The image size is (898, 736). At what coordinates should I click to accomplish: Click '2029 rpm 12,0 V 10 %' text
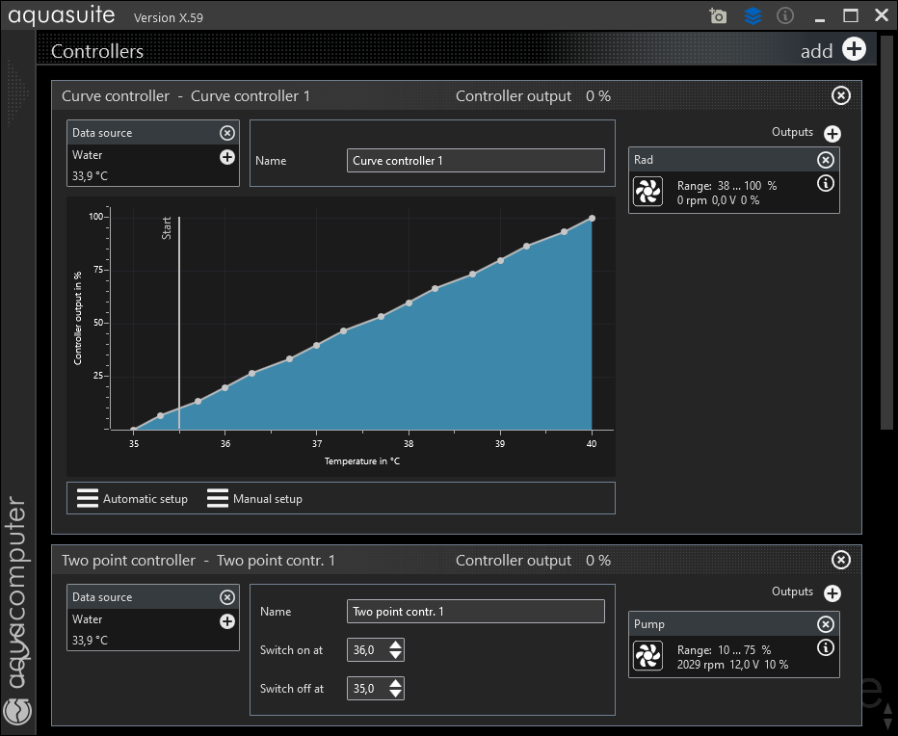coord(732,665)
